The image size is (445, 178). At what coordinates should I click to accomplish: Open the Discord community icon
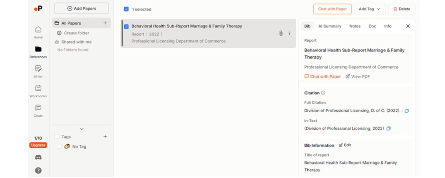coord(38,157)
